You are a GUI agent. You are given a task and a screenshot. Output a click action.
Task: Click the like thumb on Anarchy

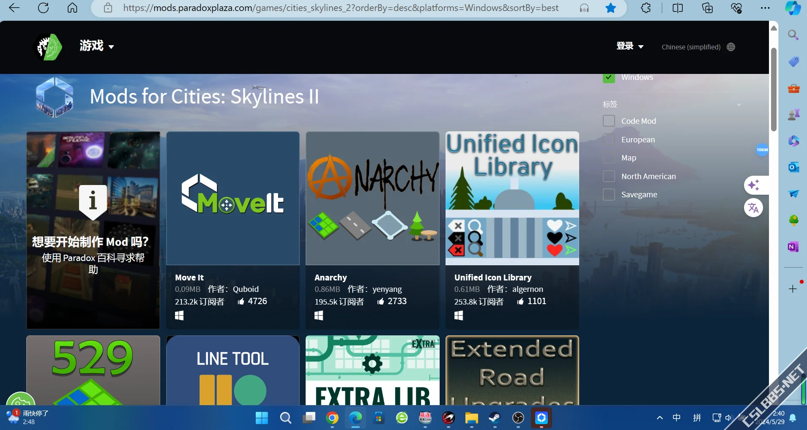380,301
